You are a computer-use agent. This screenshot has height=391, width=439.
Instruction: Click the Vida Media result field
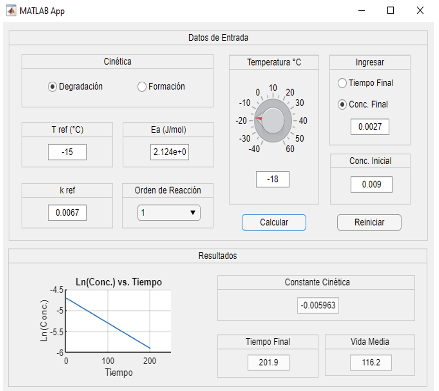pos(371,363)
